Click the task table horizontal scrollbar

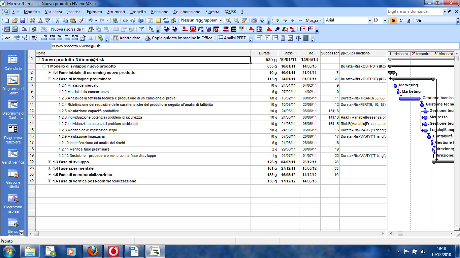(207, 233)
